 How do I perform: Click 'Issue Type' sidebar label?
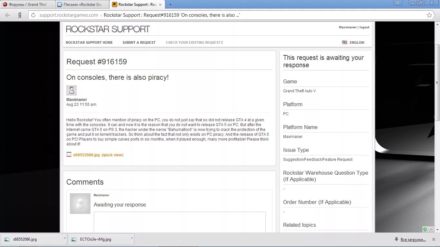pyautogui.click(x=296, y=150)
